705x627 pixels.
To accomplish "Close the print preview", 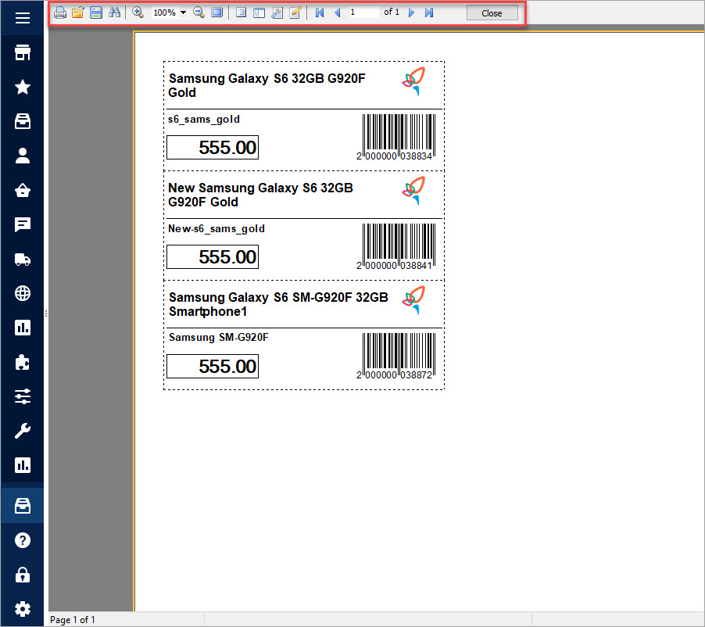I will point(492,13).
